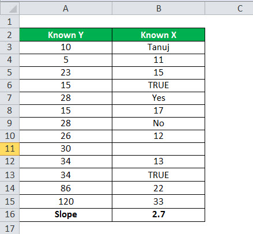Viewport: 253px width, 234px height.
Task: Click cell B4 containing 11
Action: [158, 60]
